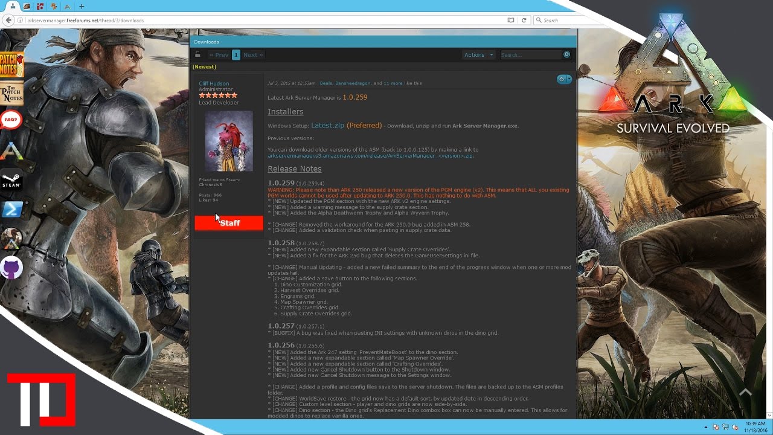The width and height of the screenshot is (773, 435).
Task: Toggle Reader View icon in address bar
Action: (x=511, y=20)
